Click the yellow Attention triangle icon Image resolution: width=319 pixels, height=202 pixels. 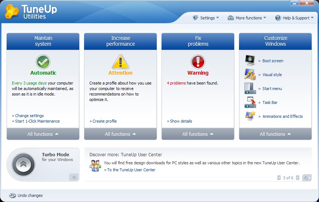point(121,62)
